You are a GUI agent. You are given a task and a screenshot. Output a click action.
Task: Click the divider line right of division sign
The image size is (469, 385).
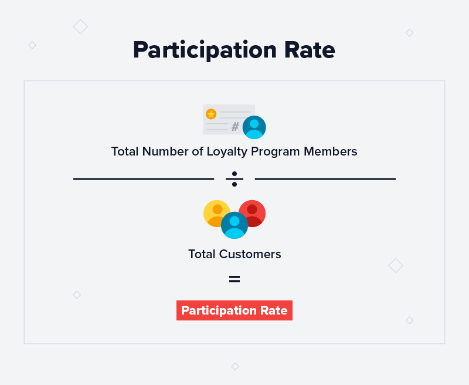pos(325,179)
